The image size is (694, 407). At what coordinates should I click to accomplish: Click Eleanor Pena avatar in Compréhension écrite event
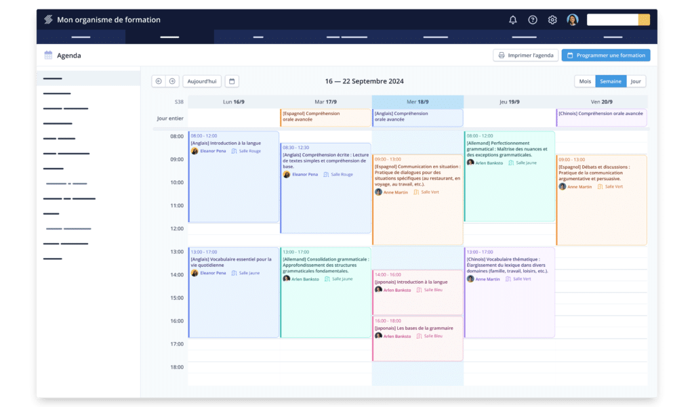click(287, 174)
